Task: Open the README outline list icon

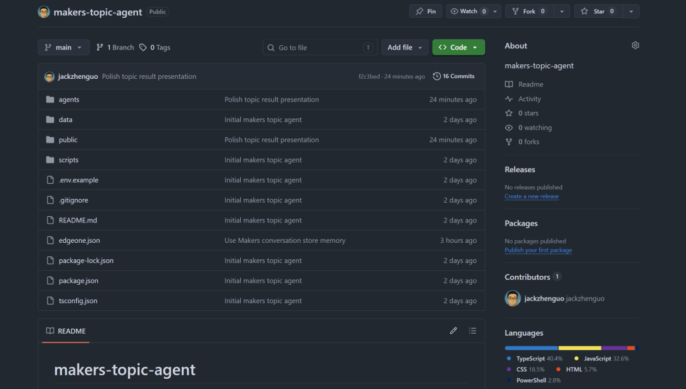Action: coord(473,331)
